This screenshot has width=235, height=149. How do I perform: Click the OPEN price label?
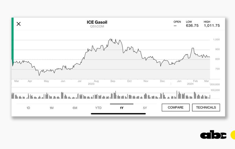point(177,22)
